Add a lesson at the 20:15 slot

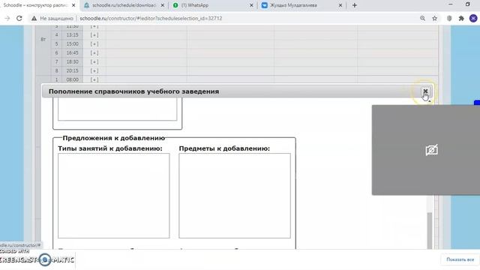point(94,70)
